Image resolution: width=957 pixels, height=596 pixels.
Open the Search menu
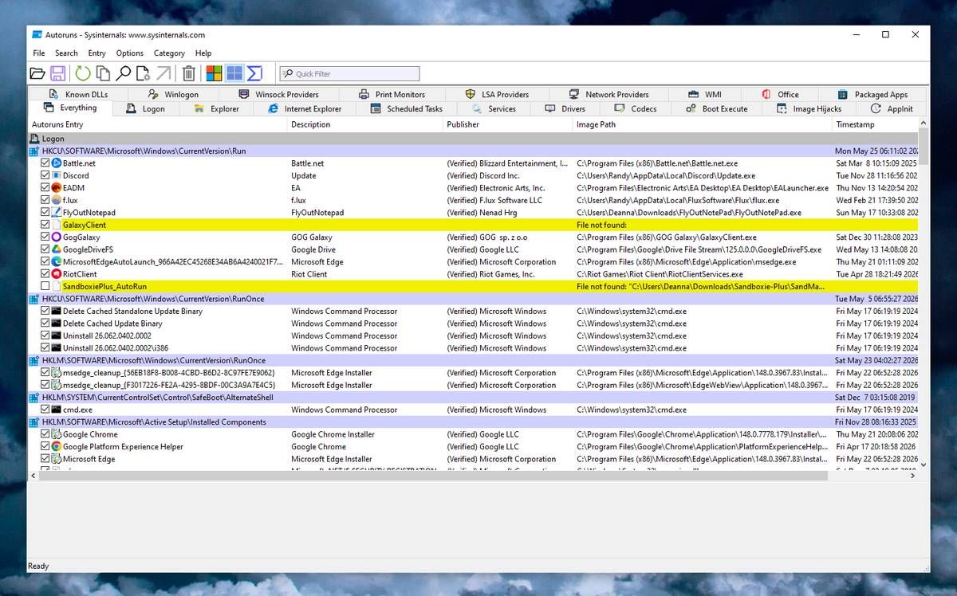click(66, 53)
